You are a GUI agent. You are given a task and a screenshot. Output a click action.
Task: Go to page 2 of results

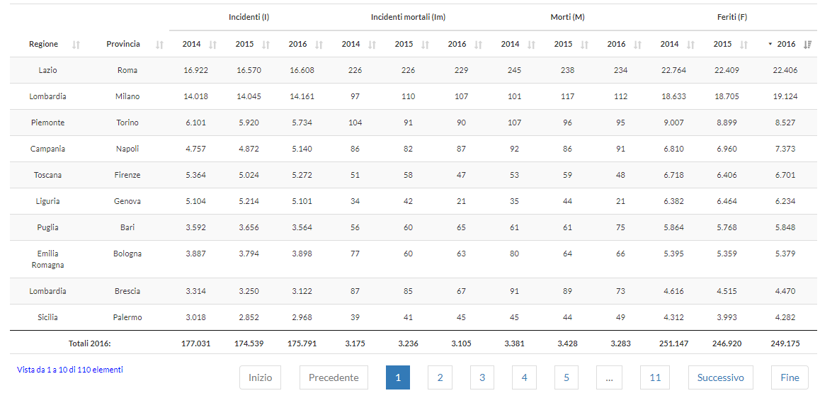[440, 377]
